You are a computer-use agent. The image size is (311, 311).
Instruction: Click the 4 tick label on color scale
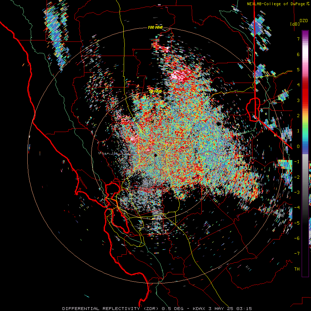[x=298, y=85]
